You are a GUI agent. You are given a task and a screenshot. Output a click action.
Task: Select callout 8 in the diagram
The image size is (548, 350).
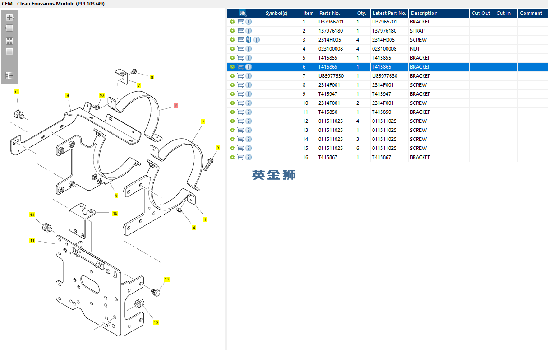point(152,77)
